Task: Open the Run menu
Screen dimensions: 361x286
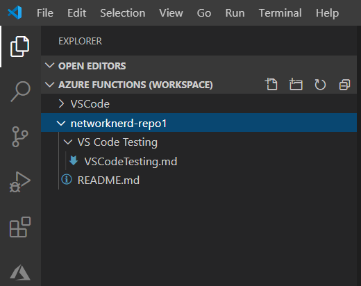Action: coord(235,13)
